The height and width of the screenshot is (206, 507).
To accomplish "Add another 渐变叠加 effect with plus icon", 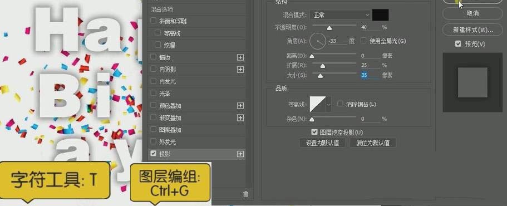I will 240,117.
